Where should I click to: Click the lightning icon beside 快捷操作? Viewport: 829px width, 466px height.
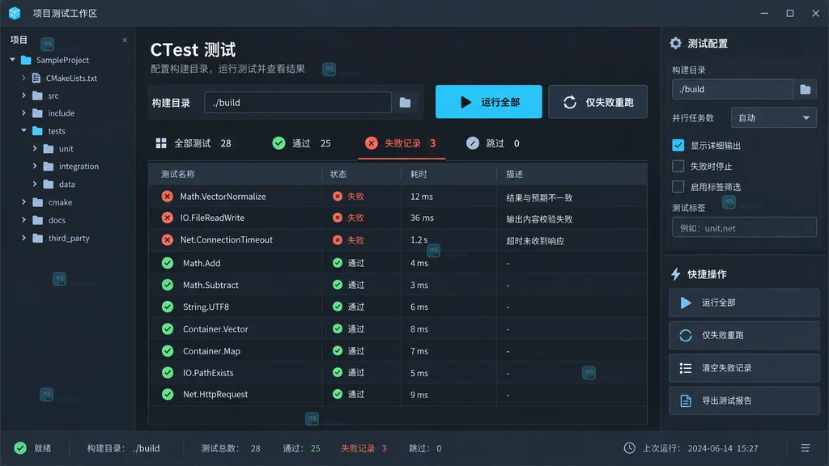[676, 274]
